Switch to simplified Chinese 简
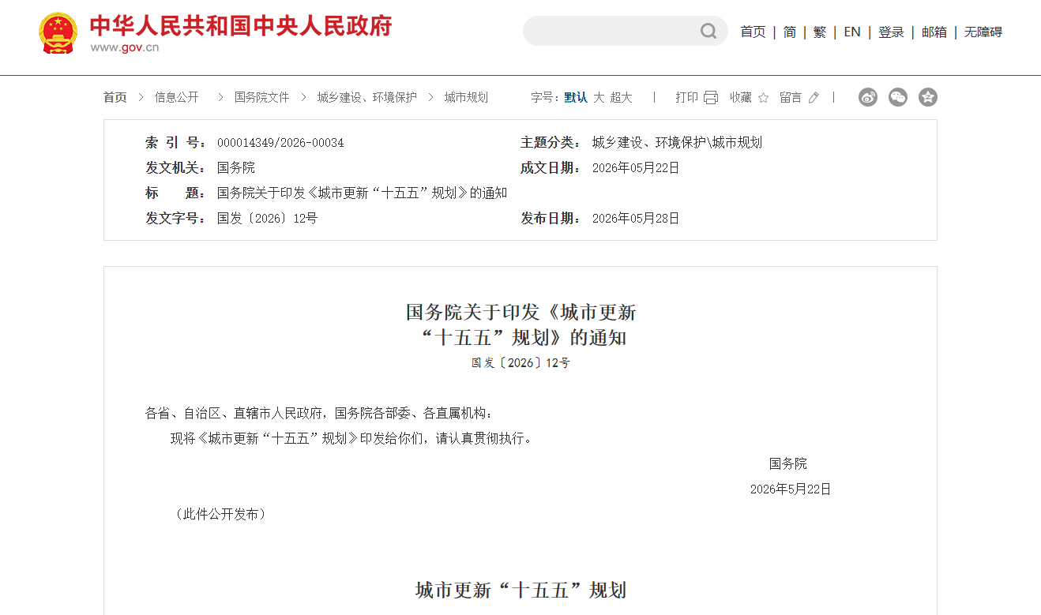 [790, 32]
